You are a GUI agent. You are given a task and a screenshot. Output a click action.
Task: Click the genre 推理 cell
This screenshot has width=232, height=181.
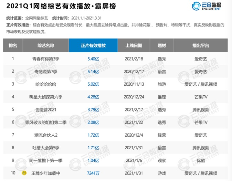tap(162, 97)
